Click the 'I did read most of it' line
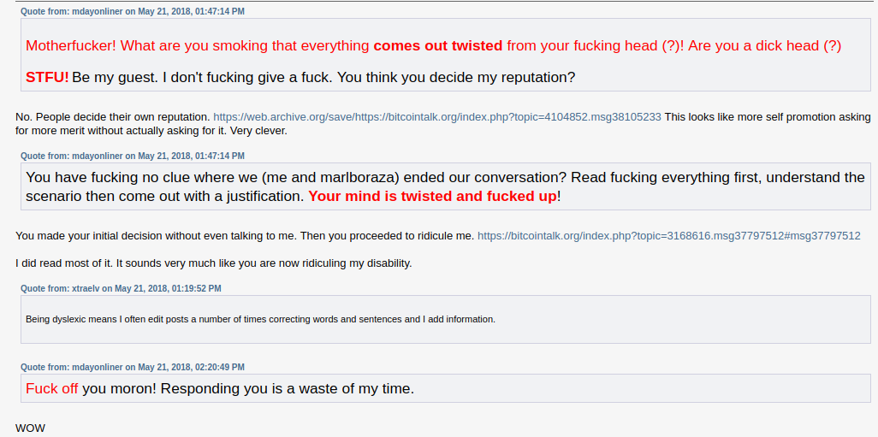 click(214, 263)
